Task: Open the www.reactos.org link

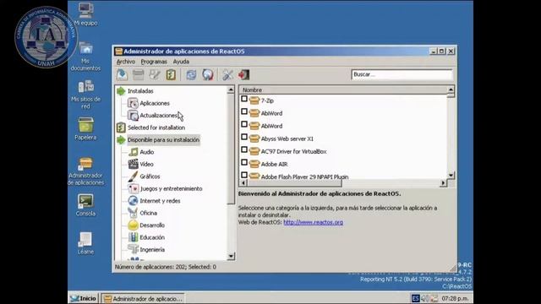Action: [314, 222]
